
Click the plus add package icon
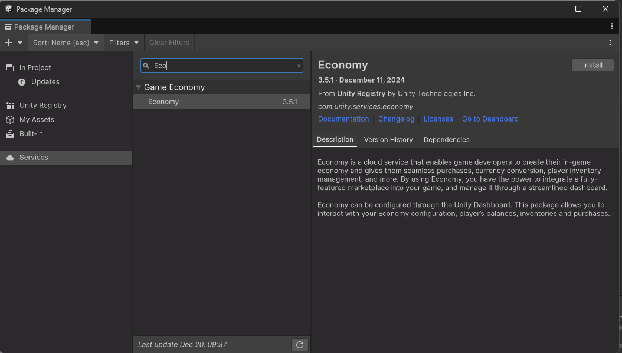(x=9, y=43)
